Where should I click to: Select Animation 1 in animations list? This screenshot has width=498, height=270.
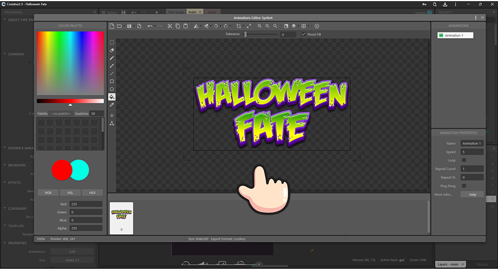[x=454, y=35]
